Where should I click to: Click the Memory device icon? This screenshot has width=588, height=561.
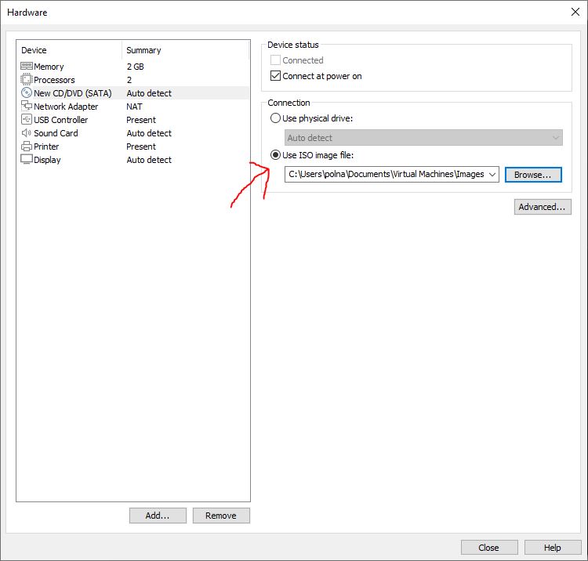pyautogui.click(x=26, y=67)
